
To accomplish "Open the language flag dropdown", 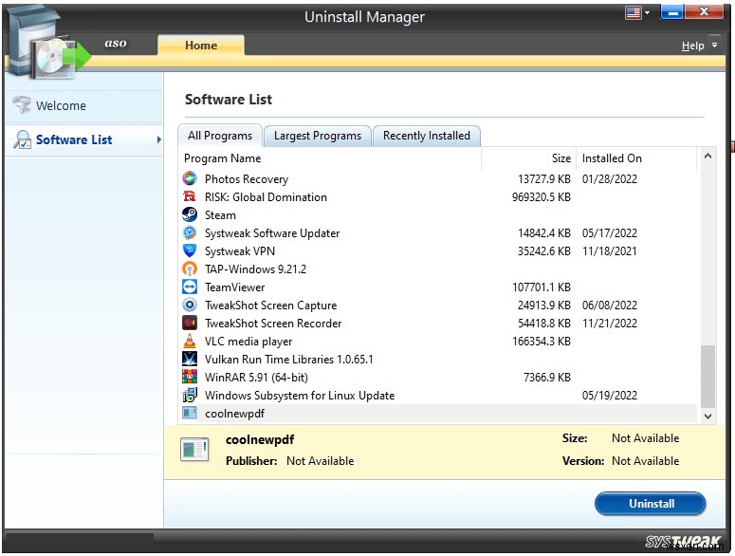I will pyautogui.click(x=637, y=13).
